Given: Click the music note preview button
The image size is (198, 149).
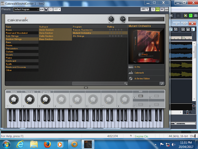Looking at the screenshot, I should 162,84.
